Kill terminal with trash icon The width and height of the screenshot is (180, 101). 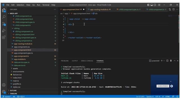click(x=171, y=61)
